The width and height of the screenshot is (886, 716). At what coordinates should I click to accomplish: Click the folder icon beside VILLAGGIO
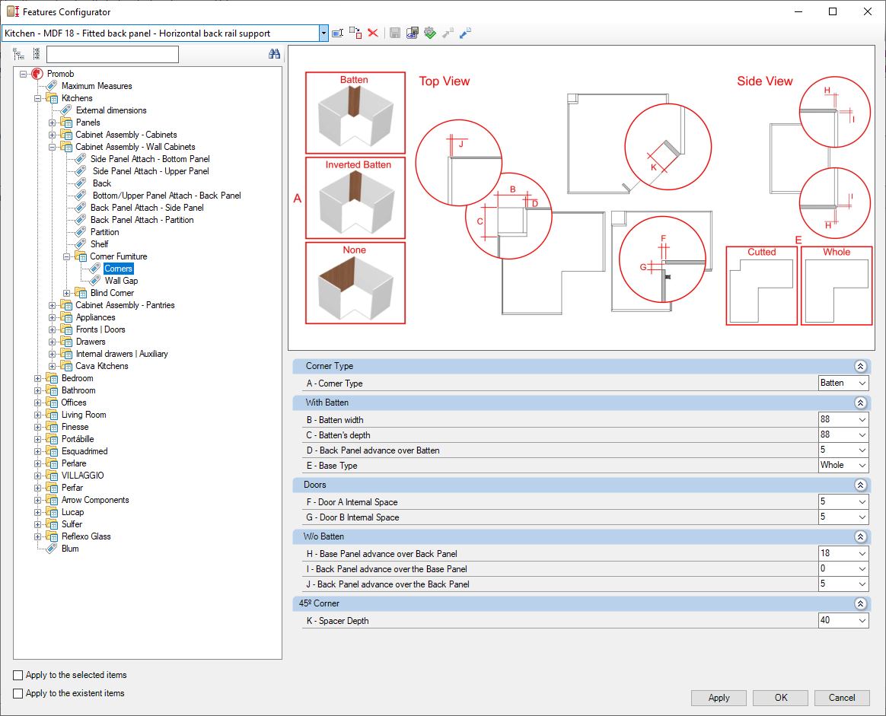click(x=52, y=476)
